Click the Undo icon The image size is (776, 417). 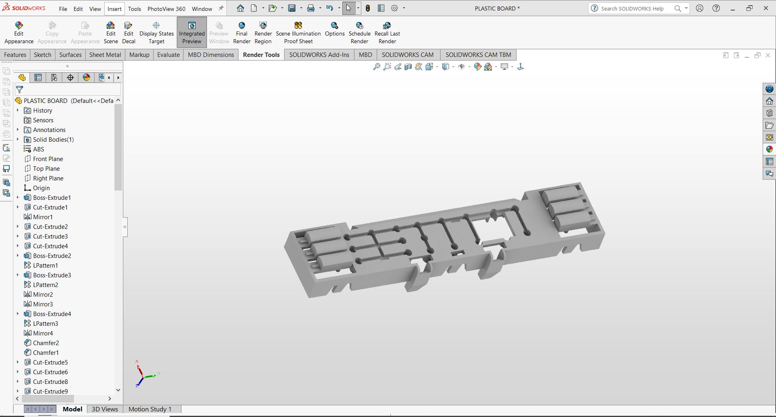330,8
